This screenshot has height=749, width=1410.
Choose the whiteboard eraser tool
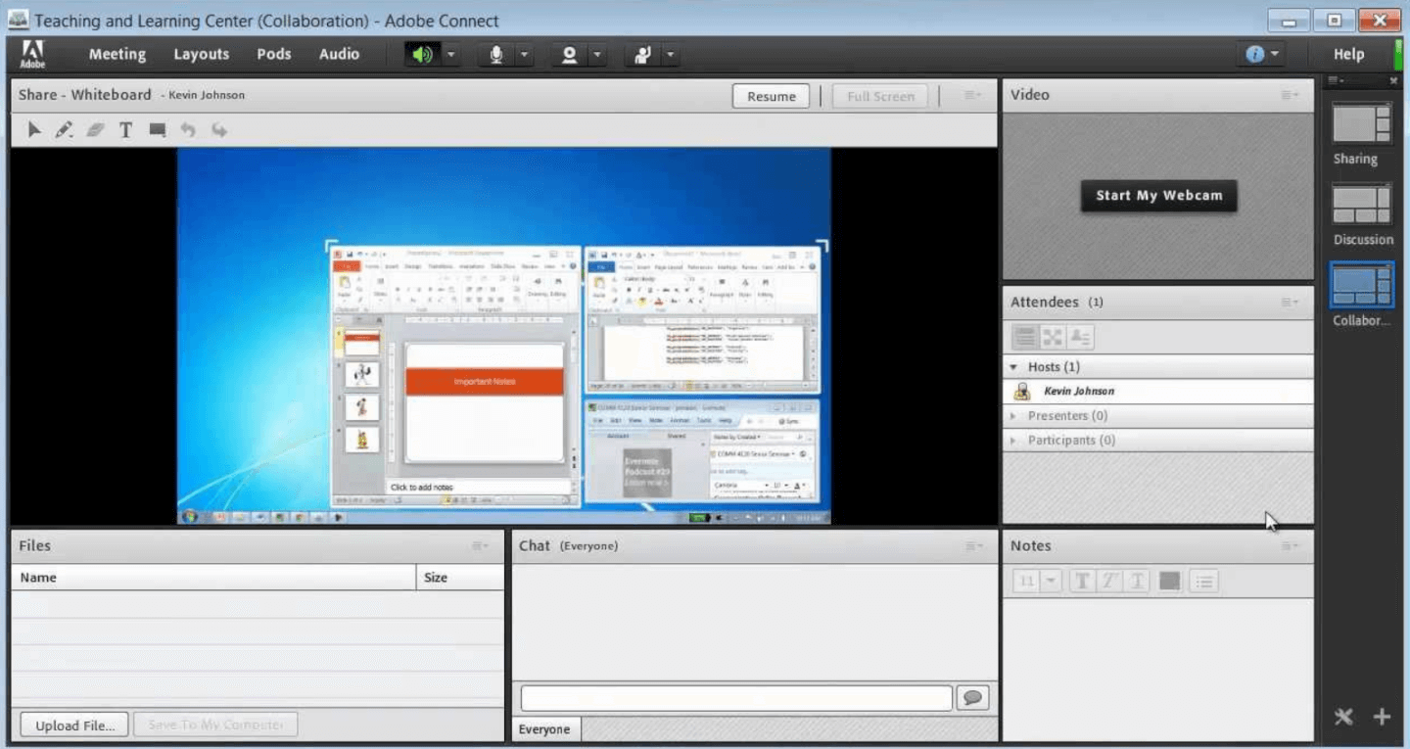95,129
